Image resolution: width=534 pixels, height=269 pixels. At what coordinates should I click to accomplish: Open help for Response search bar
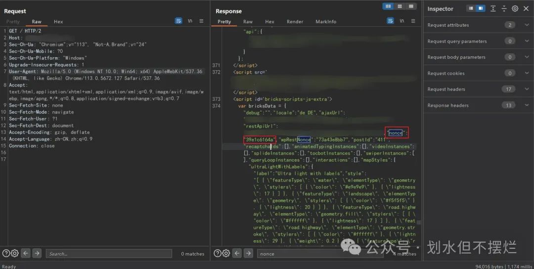click(x=217, y=253)
